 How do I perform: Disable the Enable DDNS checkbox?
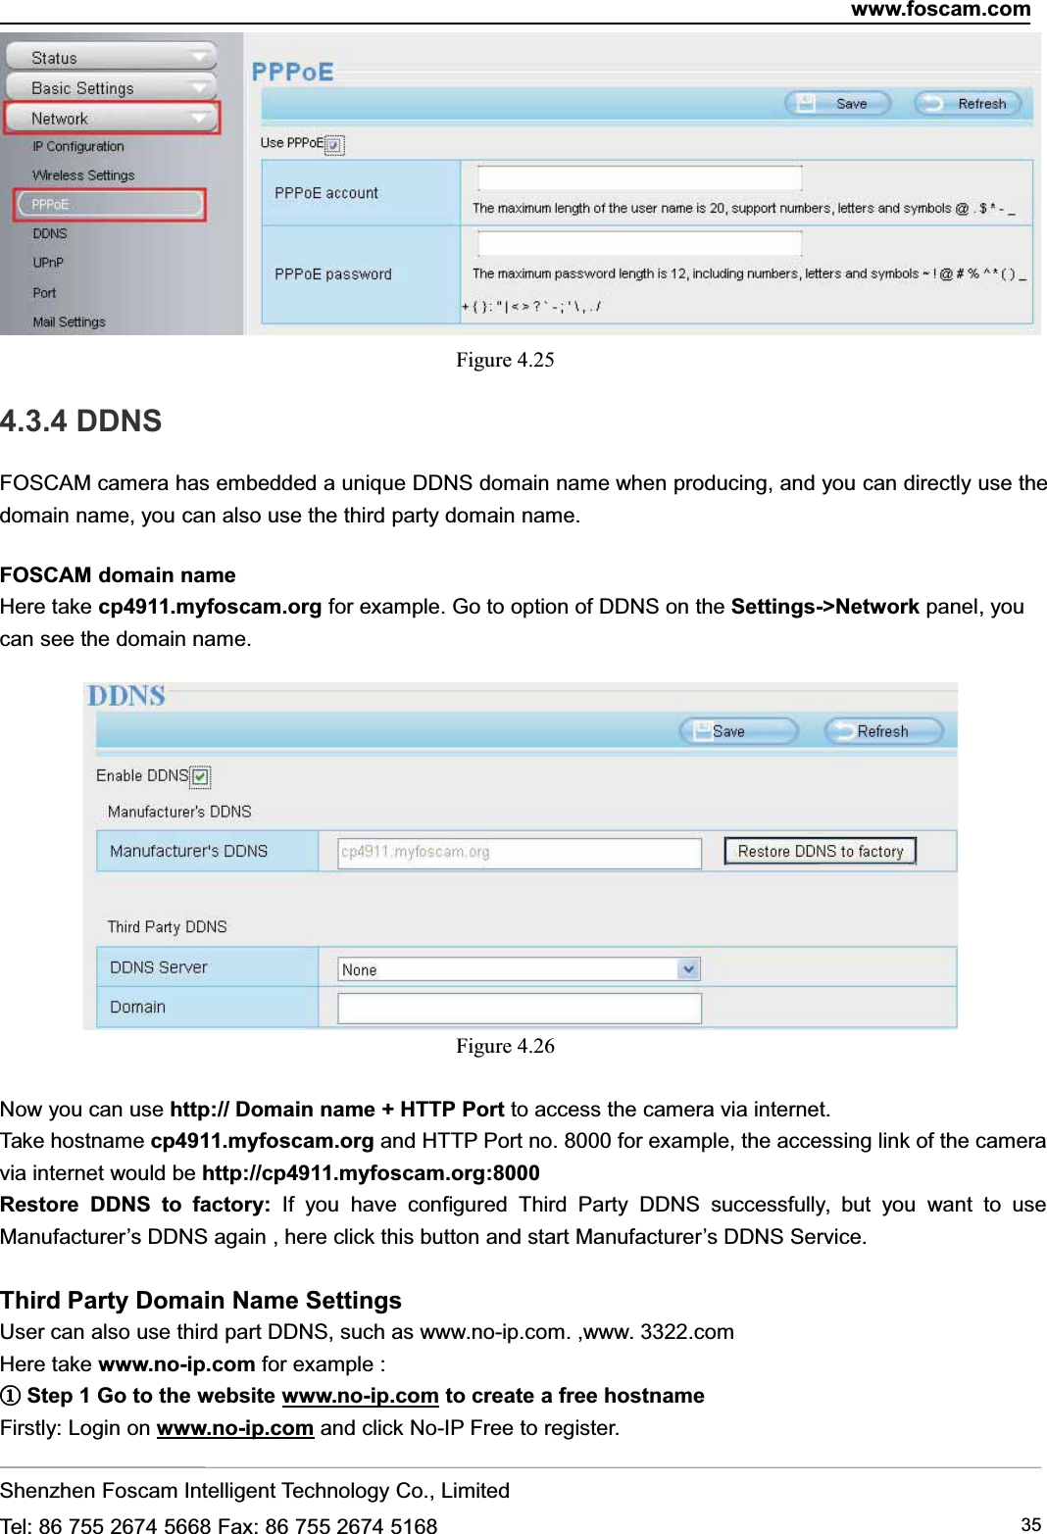tap(200, 775)
